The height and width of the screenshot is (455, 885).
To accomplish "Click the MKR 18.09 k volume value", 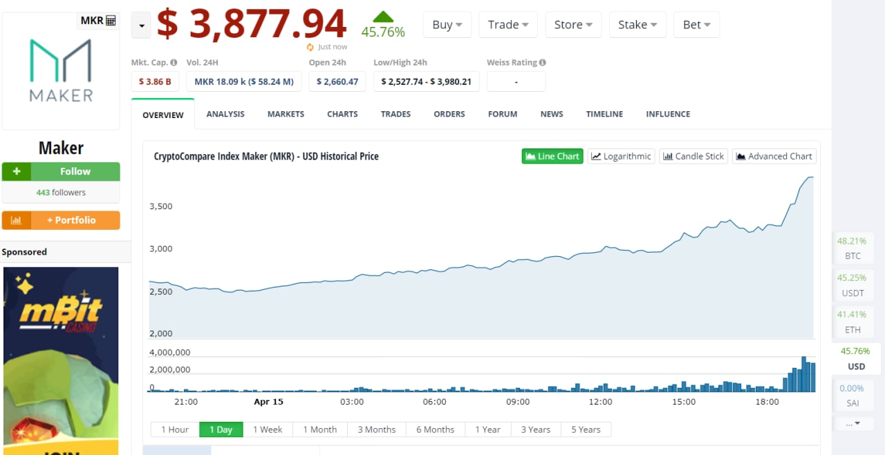I will point(244,81).
